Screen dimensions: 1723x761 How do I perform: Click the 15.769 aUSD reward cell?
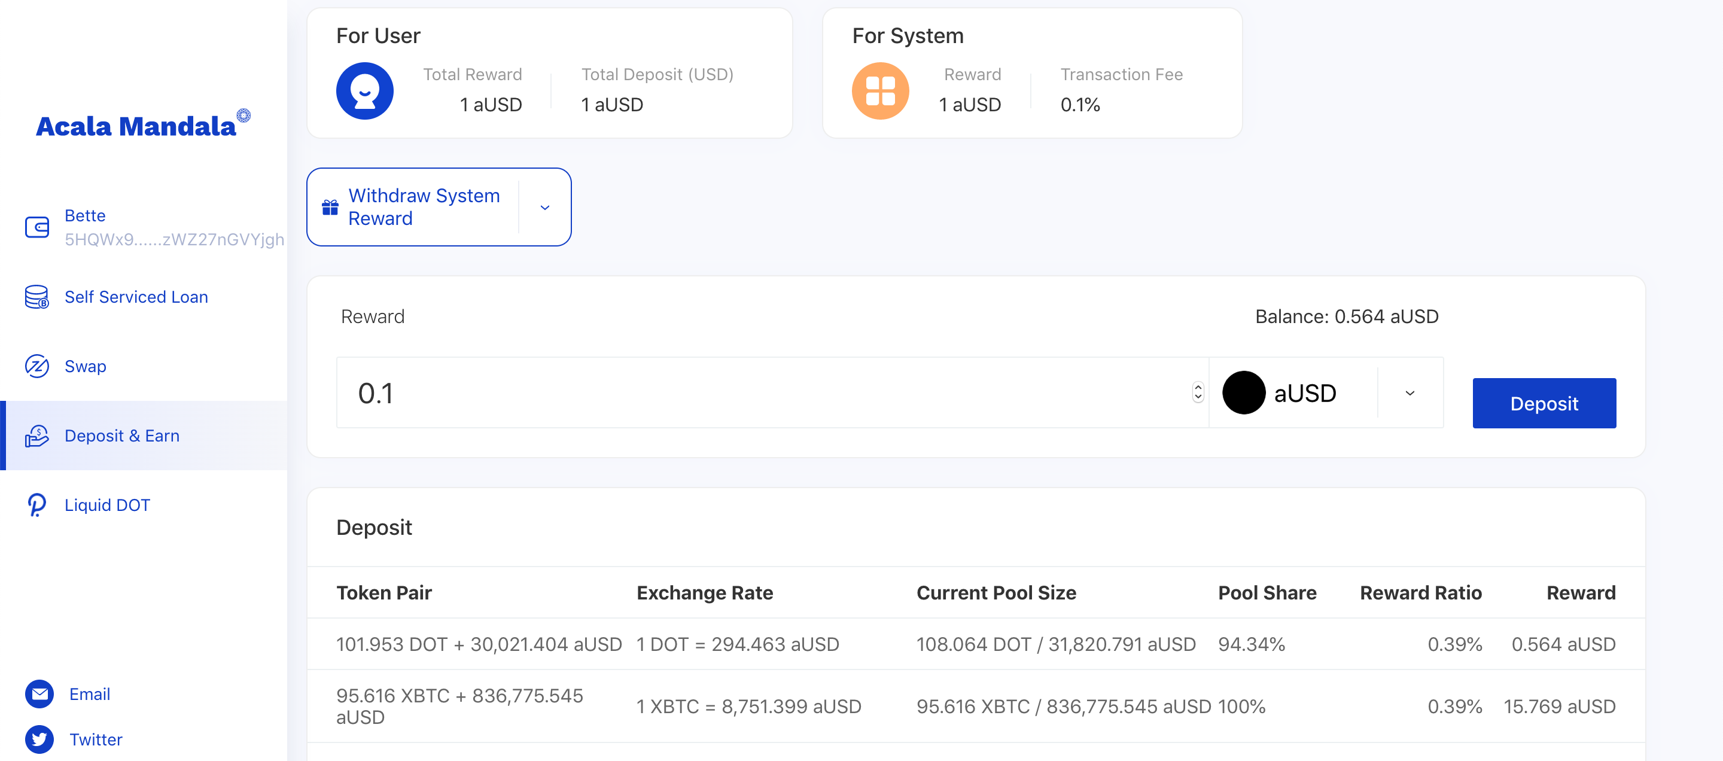pos(1559,706)
